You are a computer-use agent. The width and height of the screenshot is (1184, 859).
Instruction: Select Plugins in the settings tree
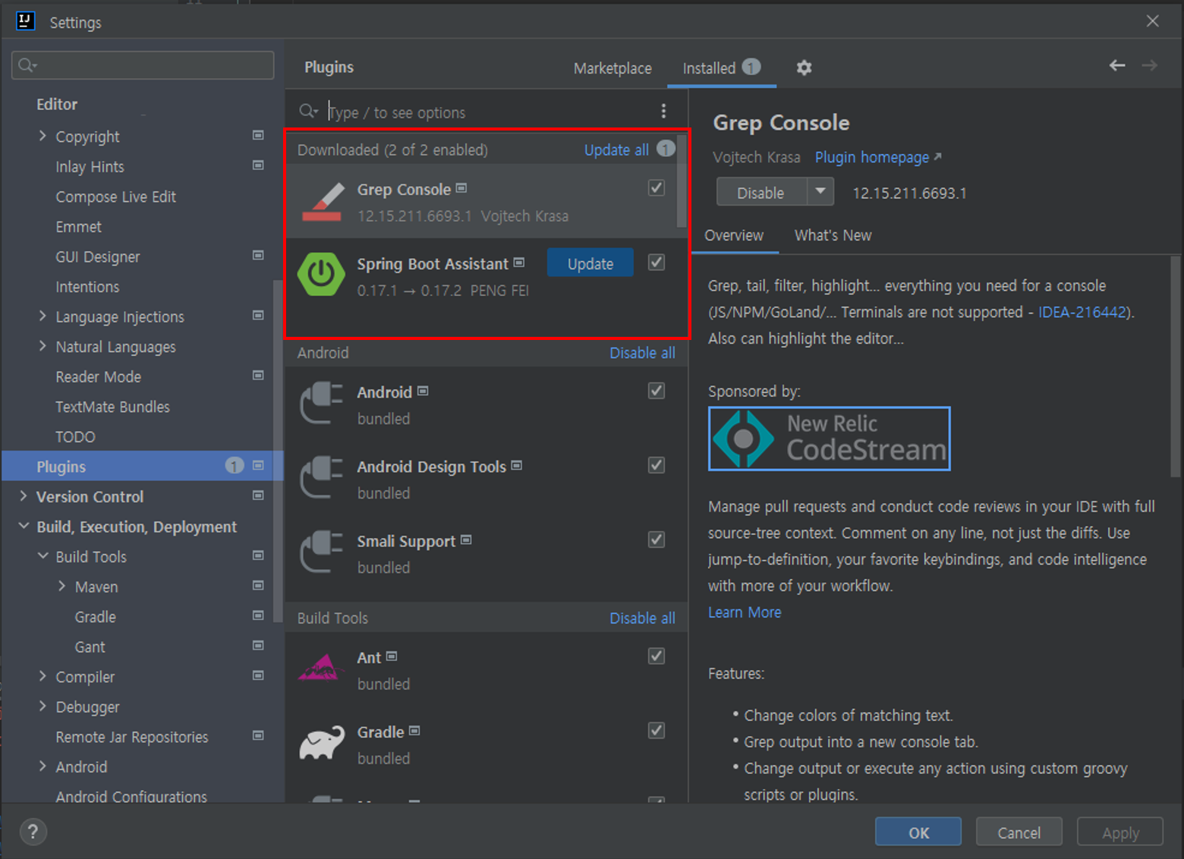point(143,466)
